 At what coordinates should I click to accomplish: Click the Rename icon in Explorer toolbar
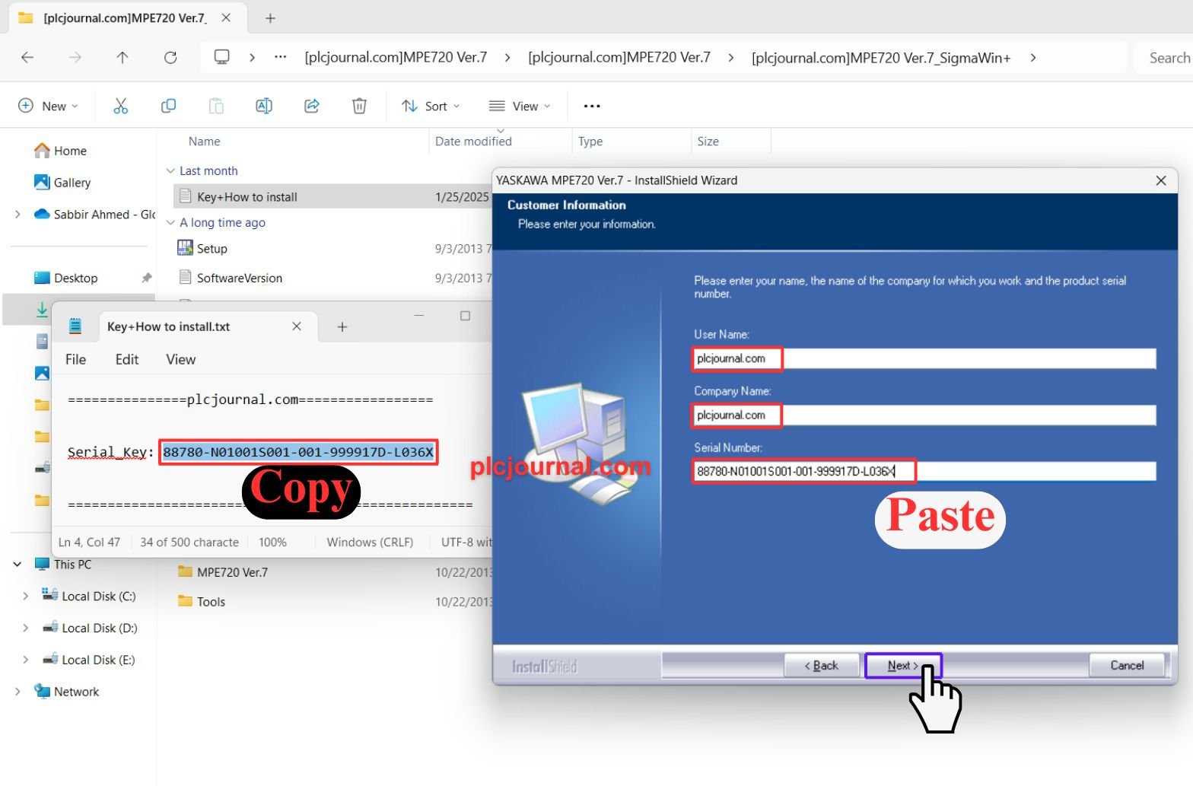[x=264, y=106]
